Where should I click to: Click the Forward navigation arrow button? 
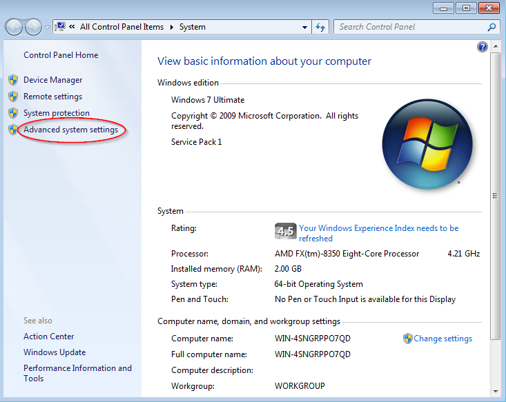pyautogui.click(x=32, y=27)
